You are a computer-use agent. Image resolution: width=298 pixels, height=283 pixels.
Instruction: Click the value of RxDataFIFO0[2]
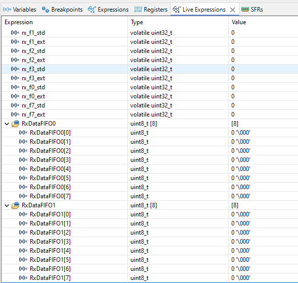pos(240,151)
